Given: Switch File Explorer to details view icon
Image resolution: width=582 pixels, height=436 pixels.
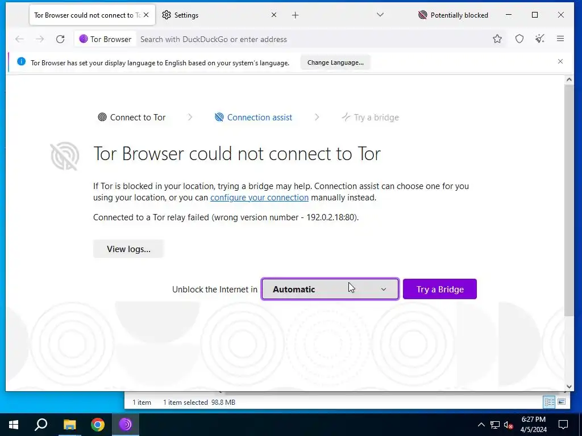Looking at the screenshot, I should [x=550, y=402].
